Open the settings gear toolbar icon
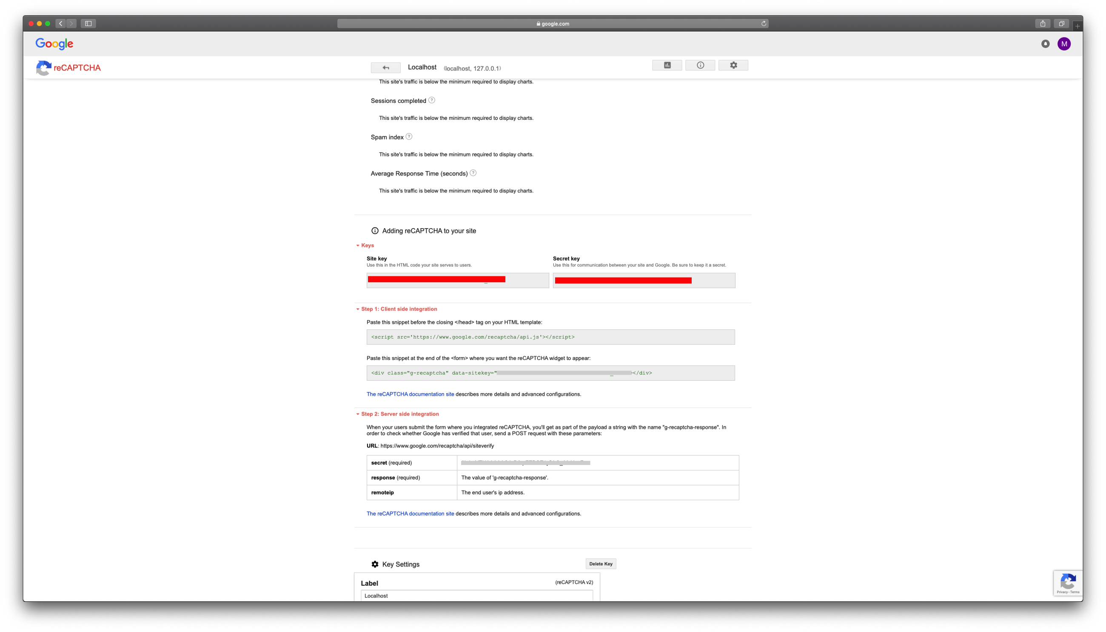The image size is (1106, 632). [x=733, y=65]
